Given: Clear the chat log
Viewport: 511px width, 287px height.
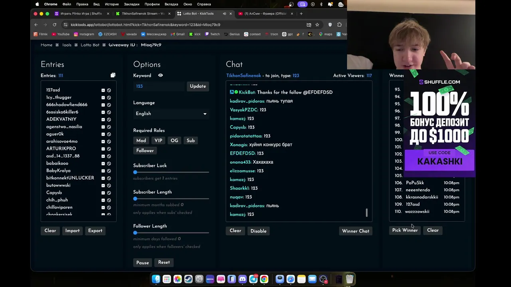Looking at the screenshot, I should coord(235,231).
